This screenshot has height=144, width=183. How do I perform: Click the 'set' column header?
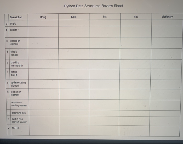[x=136, y=17]
